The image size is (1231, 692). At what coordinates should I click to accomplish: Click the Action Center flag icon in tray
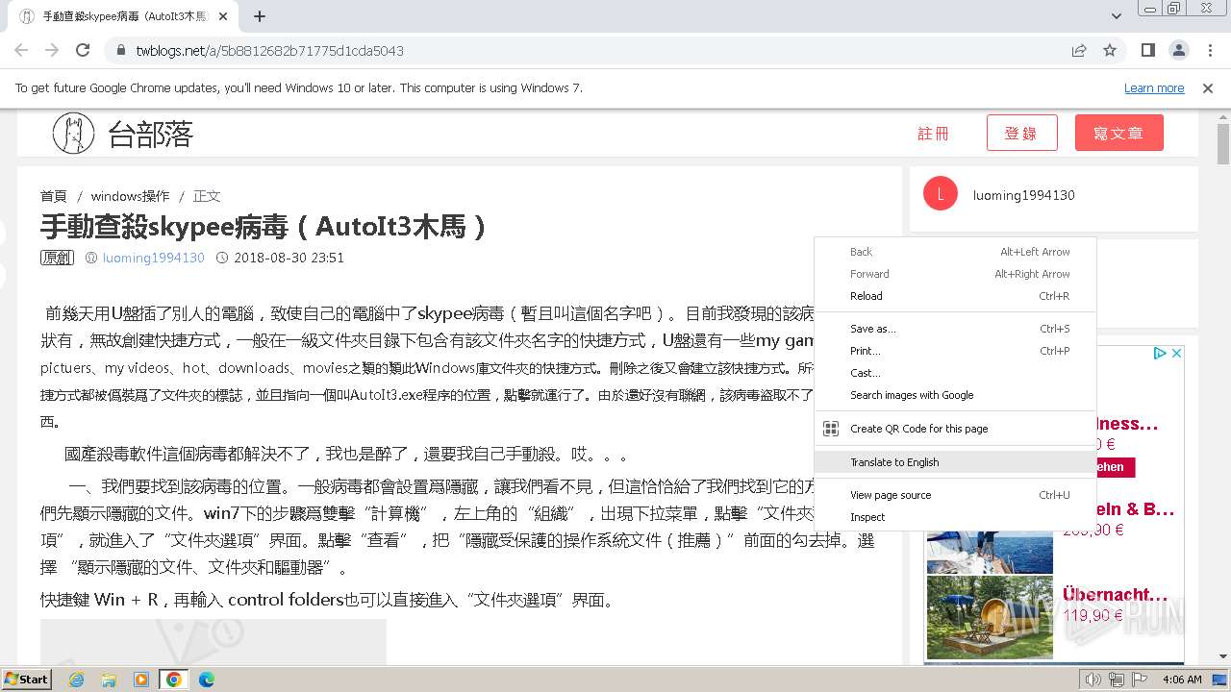pyautogui.click(x=1141, y=680)
